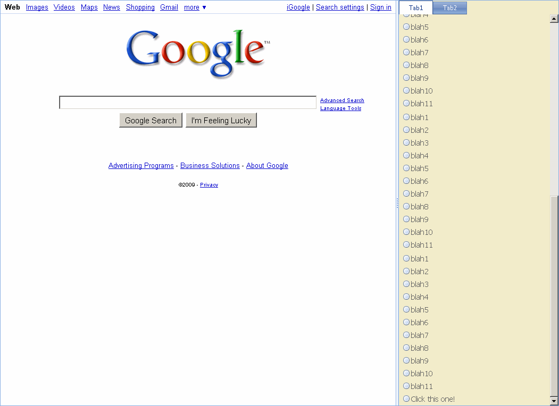Open News from the top navigation
The height and width of the screenshot is (406, 559).
tap(112, 7)
